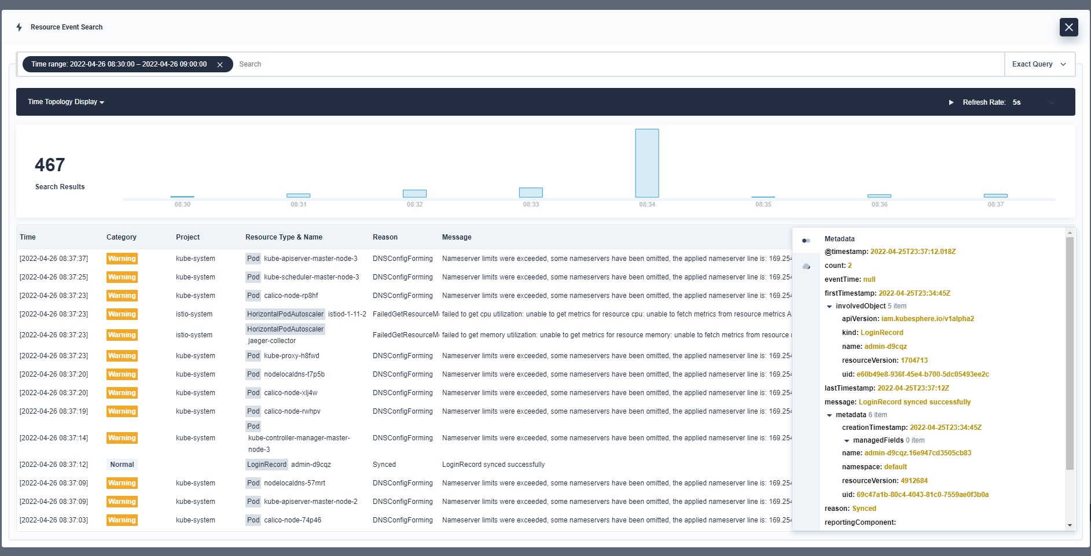
Task: Open the Time Topology Display menu
Action: [x=66, y=102]
